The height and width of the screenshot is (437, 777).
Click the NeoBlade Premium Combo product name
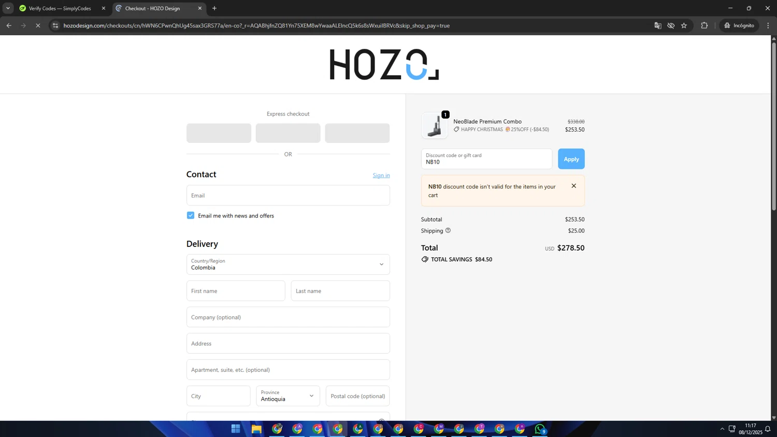click(487, 122)
